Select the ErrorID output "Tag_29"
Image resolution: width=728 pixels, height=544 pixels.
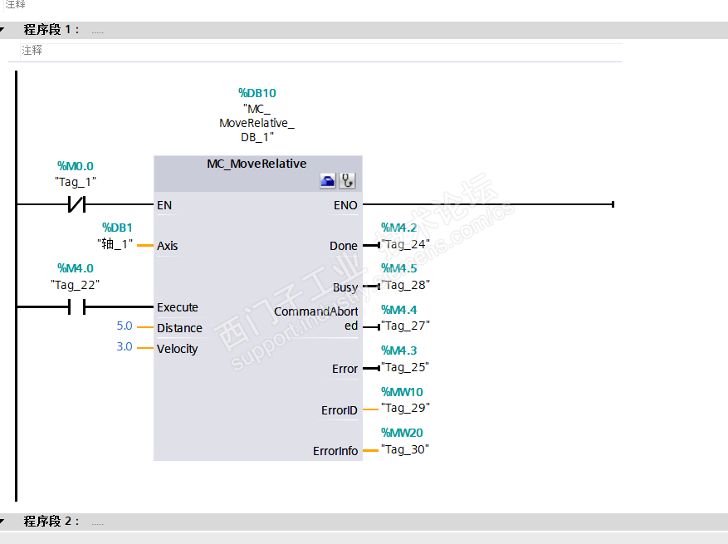[x=405, y=408]
